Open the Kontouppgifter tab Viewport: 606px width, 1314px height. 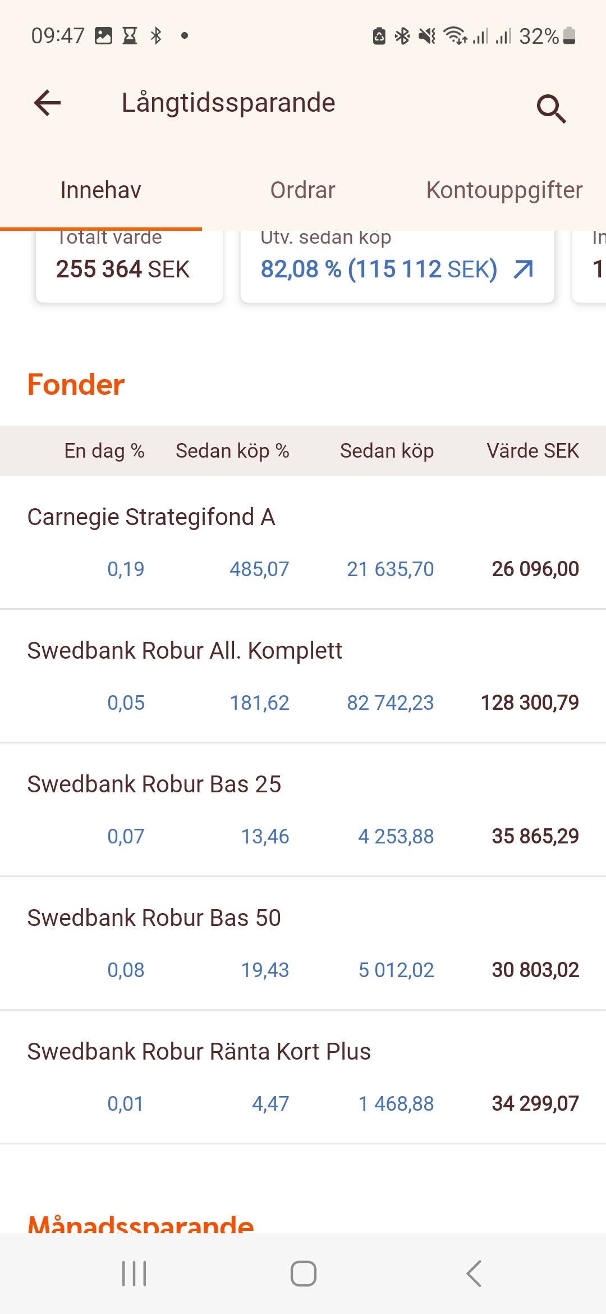504,190
